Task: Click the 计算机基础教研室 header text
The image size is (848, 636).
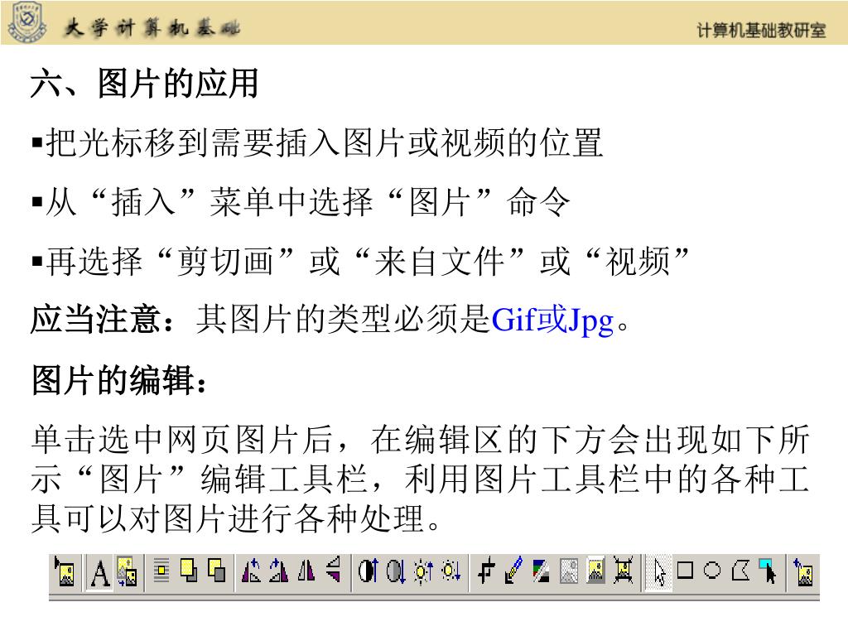Action: point(762,31)
